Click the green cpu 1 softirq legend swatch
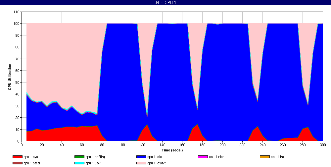Viewport: 331px width, 167px height. tap(79, 157)
